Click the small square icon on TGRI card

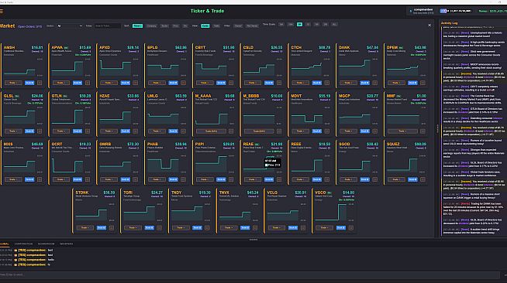(x=159, y=228)
